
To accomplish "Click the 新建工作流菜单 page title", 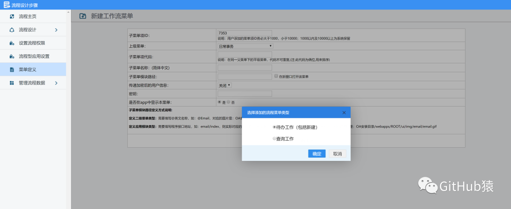I will pos(112,16).
